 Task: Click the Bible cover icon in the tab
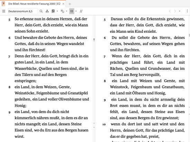pos(4,4)
